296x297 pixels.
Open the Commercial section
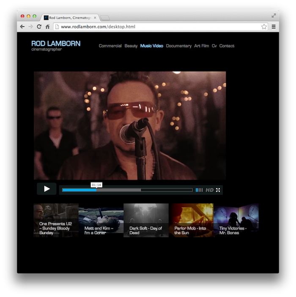[110, 46]
